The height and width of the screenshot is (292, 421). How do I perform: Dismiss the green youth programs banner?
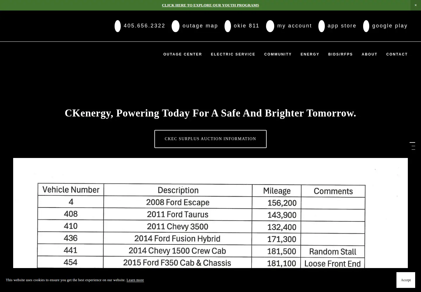[x=415, y=5]
